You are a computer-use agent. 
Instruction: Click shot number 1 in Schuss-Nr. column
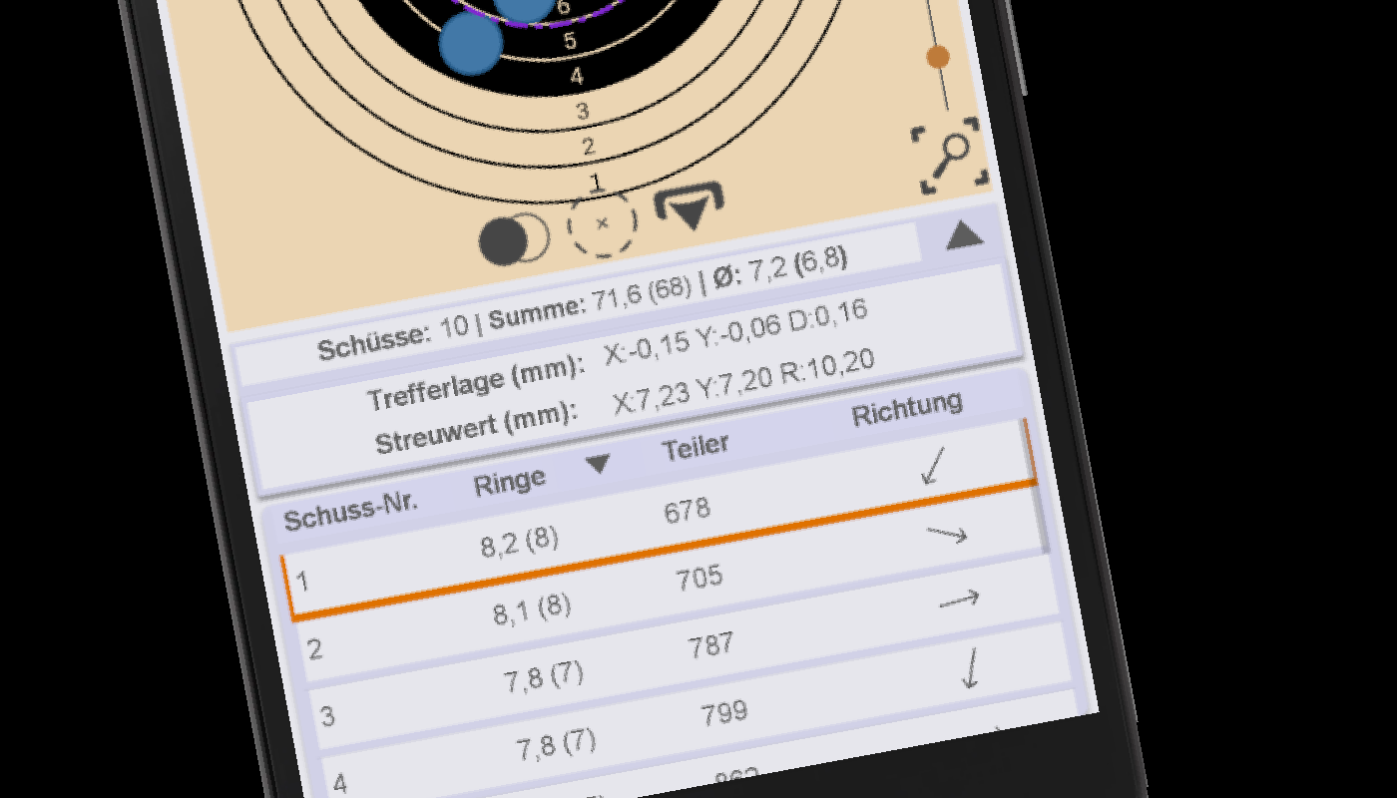(x=302, y=582)
